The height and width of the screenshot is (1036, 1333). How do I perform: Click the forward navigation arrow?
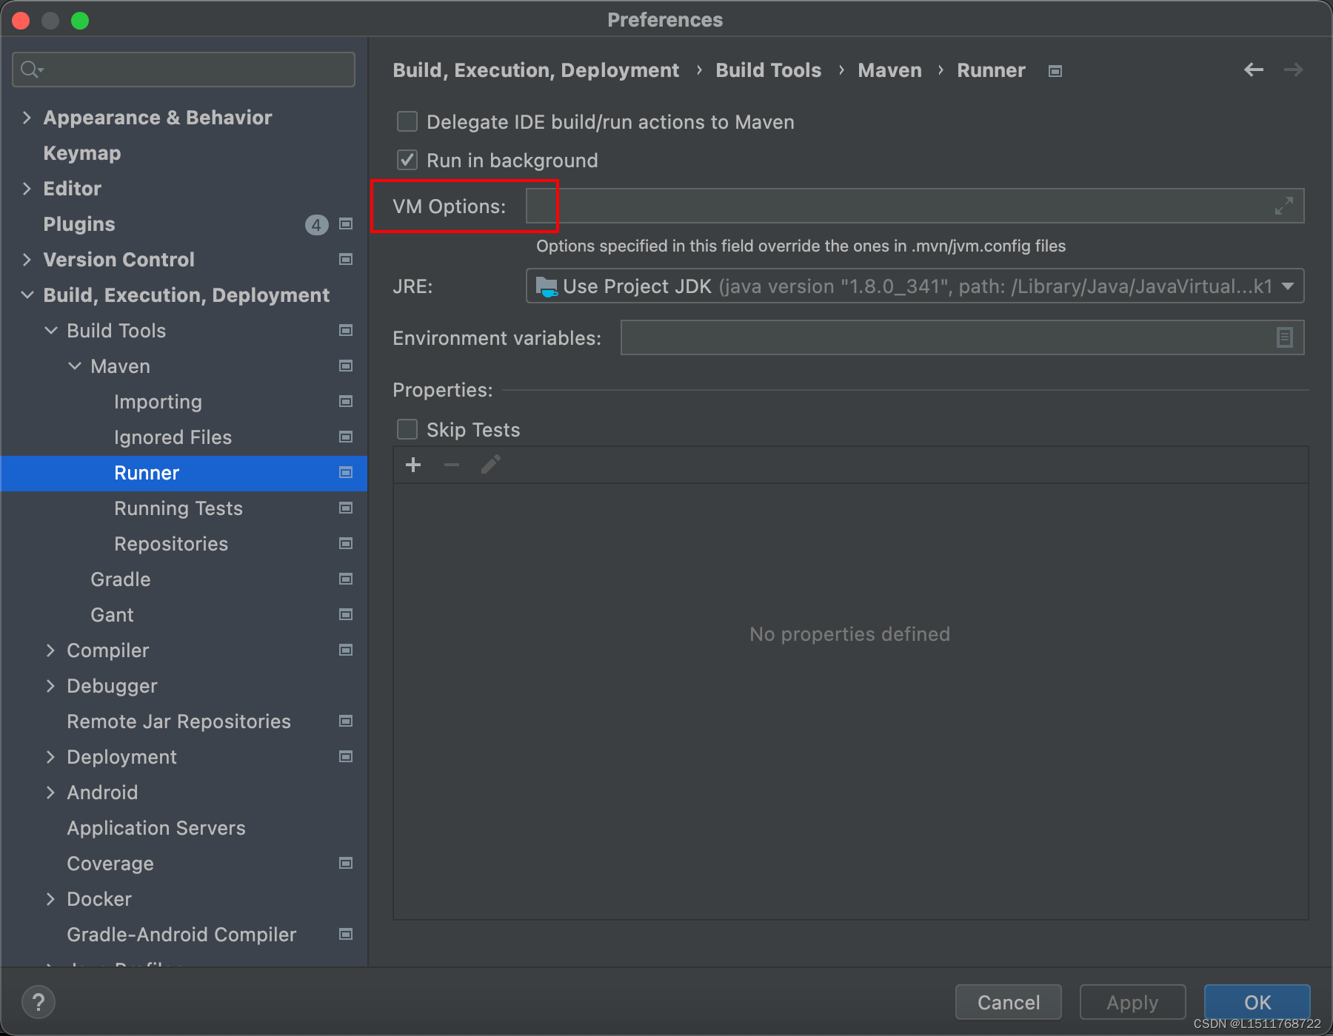click(1293, 70)
